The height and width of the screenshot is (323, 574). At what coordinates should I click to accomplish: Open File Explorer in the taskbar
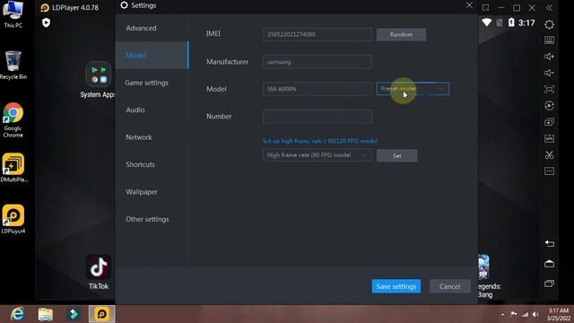click(46, 314)
